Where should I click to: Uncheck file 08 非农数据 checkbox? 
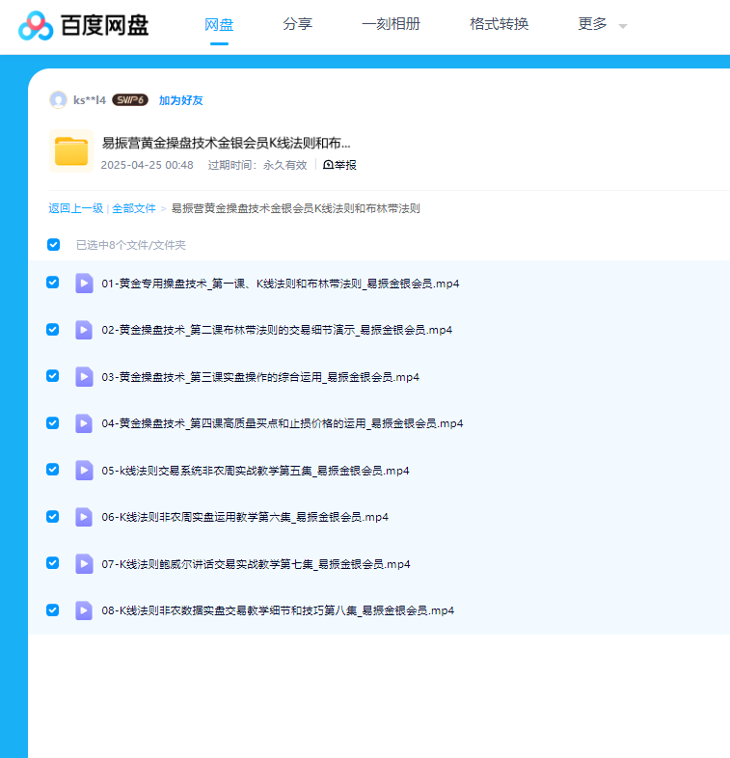tap(53, 609)
